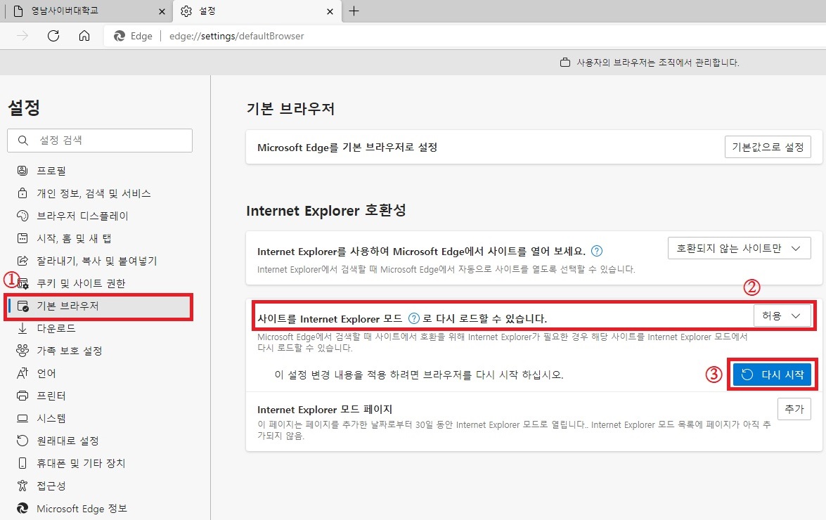Screen dimensions: 826x520
Task: Click the 기본값으로 설정 button
Action: pos(768,147)
